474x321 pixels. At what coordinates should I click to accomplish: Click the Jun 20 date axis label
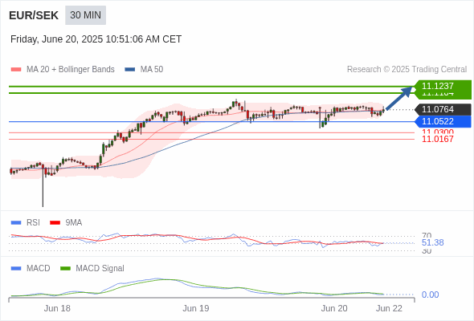334,308
